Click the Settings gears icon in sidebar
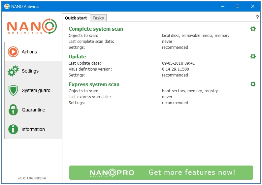Screen dimensions: 262x185 (13, 71)
